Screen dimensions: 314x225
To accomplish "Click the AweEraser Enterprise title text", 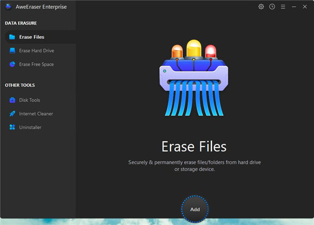I will tap(41, 7).
